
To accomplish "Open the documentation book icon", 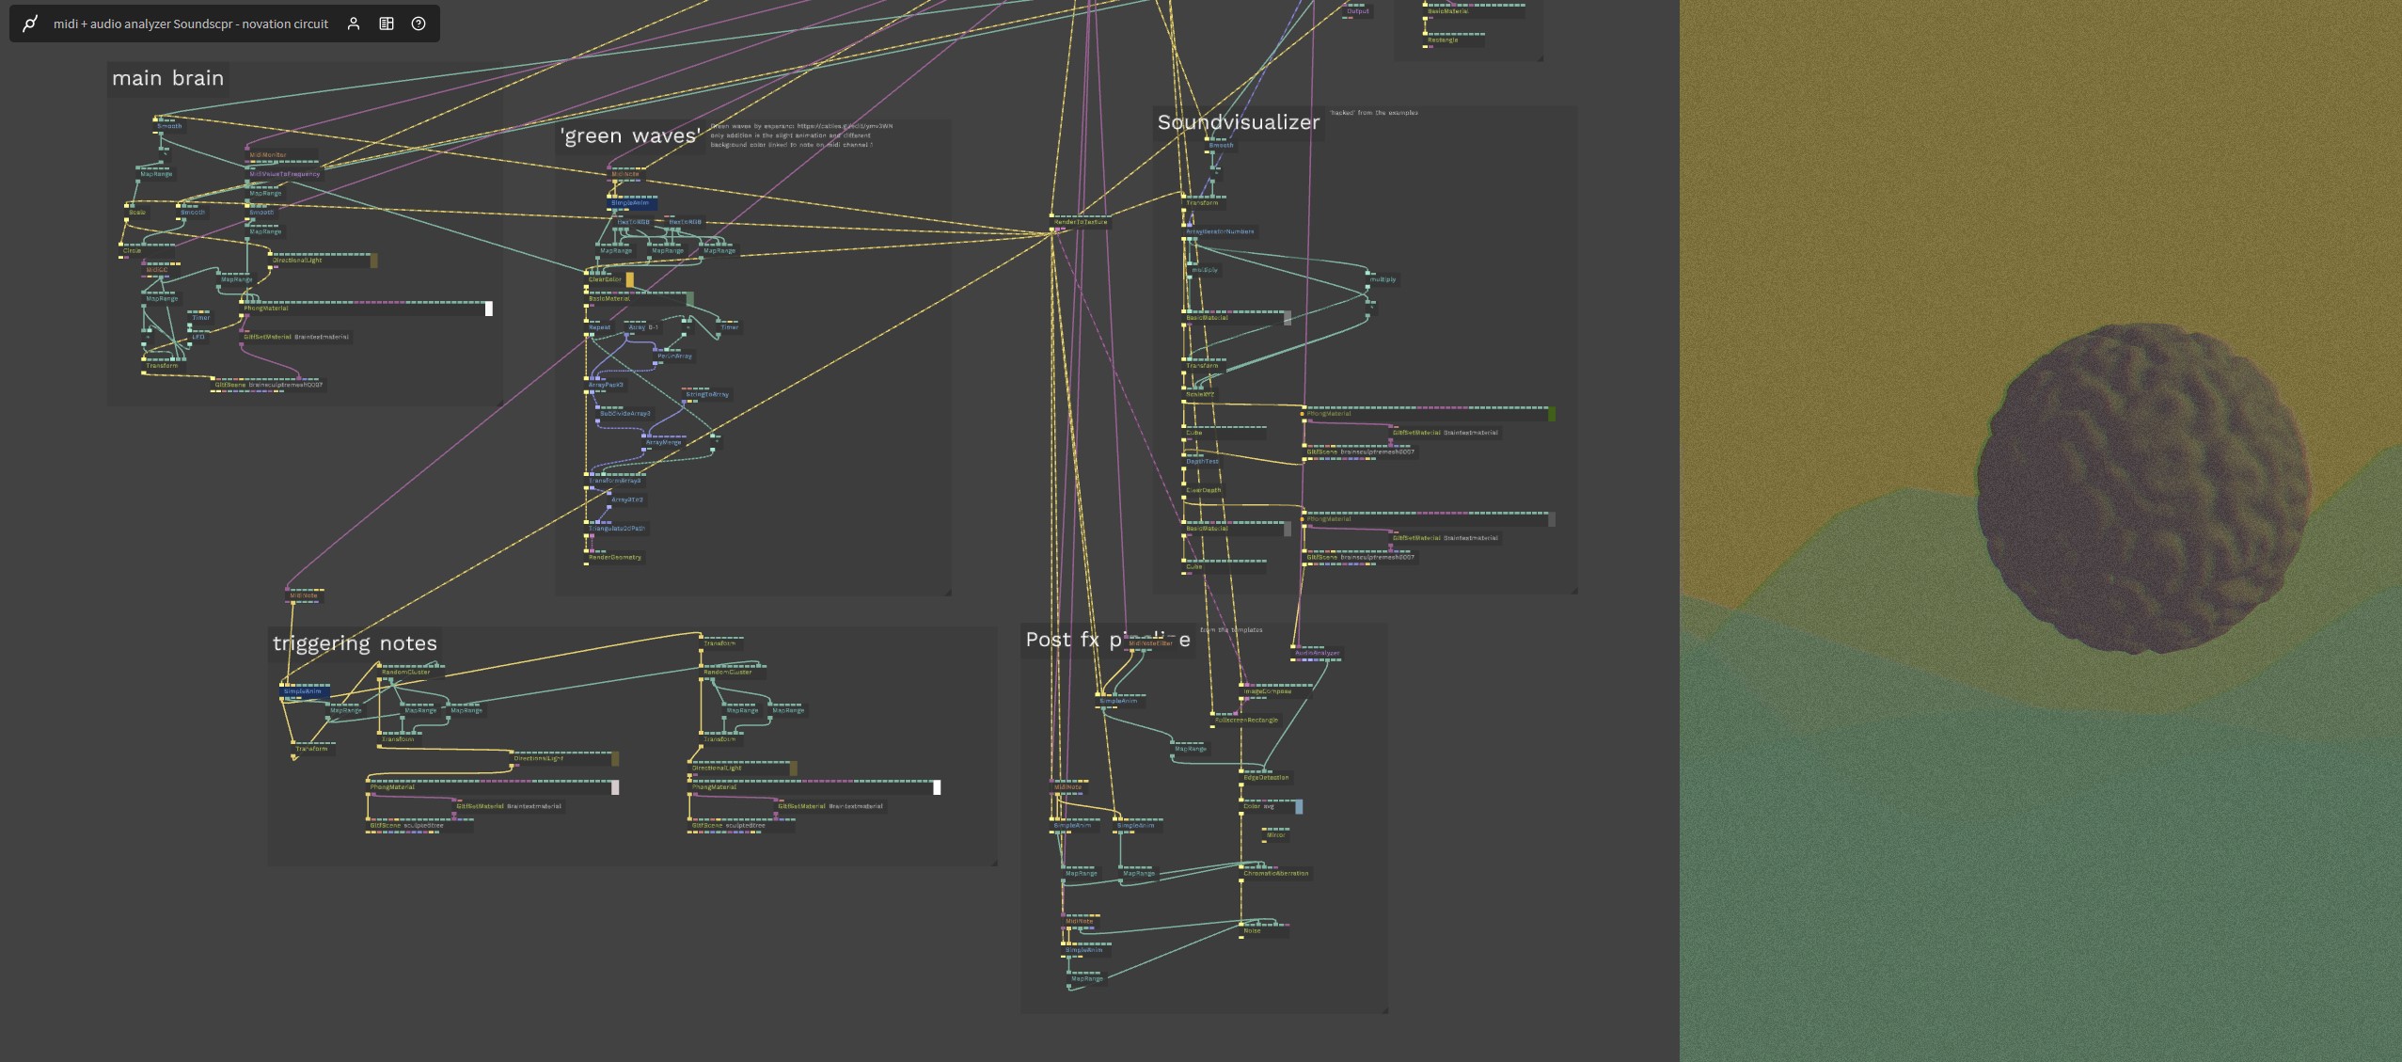I will [387, 24].
